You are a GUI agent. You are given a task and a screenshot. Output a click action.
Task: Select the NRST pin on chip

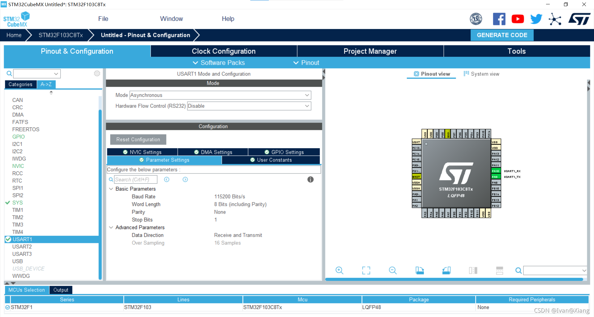coord(416,177)
